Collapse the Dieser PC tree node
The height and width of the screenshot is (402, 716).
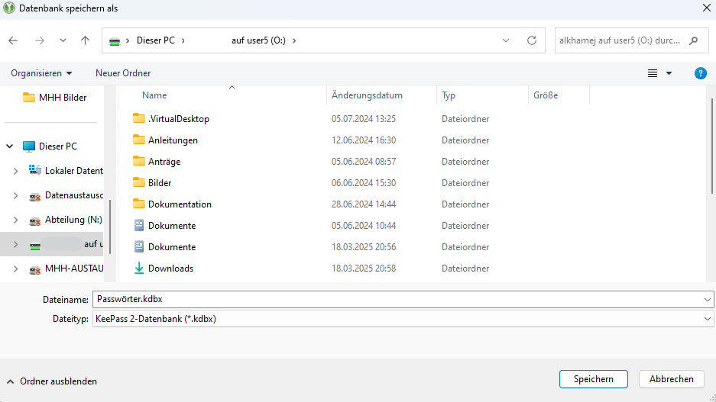pyautogui.click(x=10, y=146)
